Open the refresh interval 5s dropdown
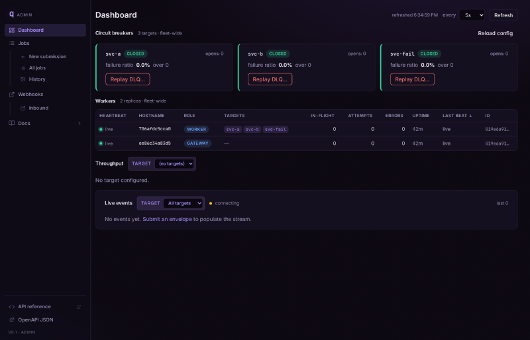This screenshot has height=340, width=530. [x=472, y=15]
